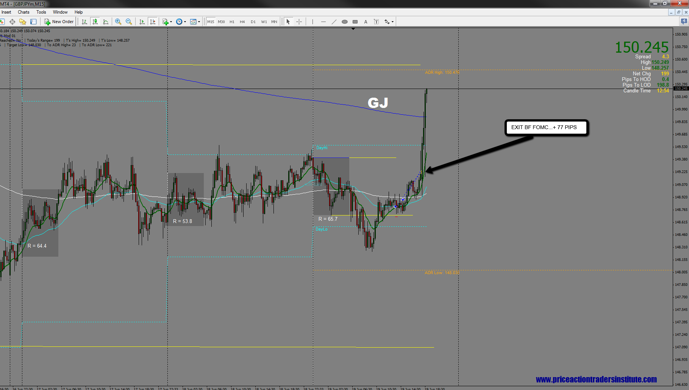Click the 'DayHi' line label
The width and height of the screenshot is (689, 390).
(x=322, y=148)
